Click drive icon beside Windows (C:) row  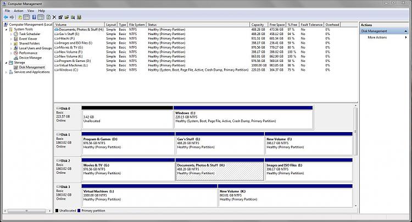coord(56,70)
